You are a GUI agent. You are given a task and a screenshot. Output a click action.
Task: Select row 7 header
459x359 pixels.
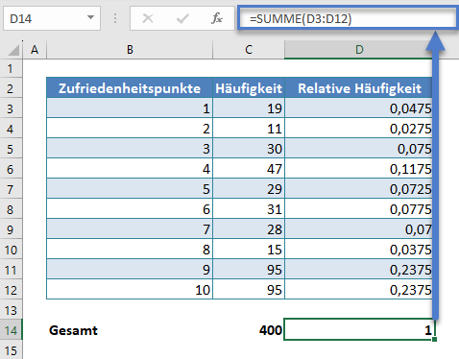11,189
